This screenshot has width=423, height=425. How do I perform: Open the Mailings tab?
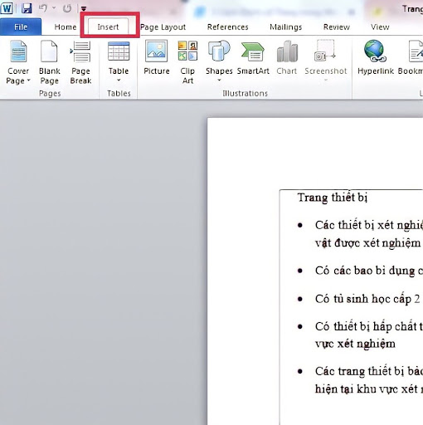(x=286, y=27)
